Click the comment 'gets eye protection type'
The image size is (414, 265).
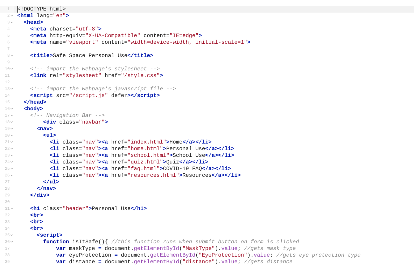(x=318, y=255)
